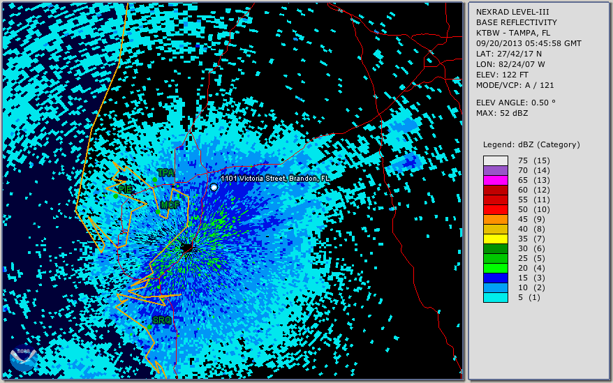This screenshot has width=613, height=383.
Task: Click the 'LON: 82/24/07 W' value
Action: click(x=510, y=64)
